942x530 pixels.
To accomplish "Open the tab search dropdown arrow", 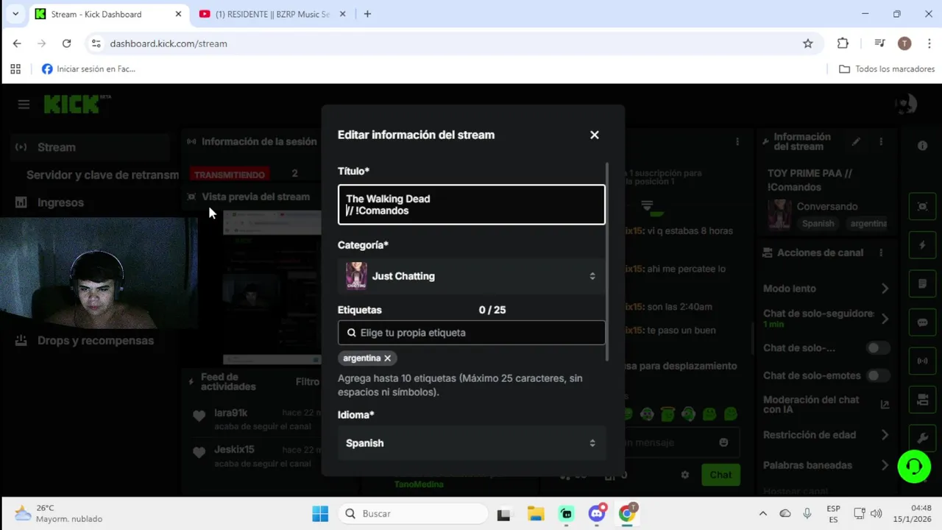I will point(15,14).
